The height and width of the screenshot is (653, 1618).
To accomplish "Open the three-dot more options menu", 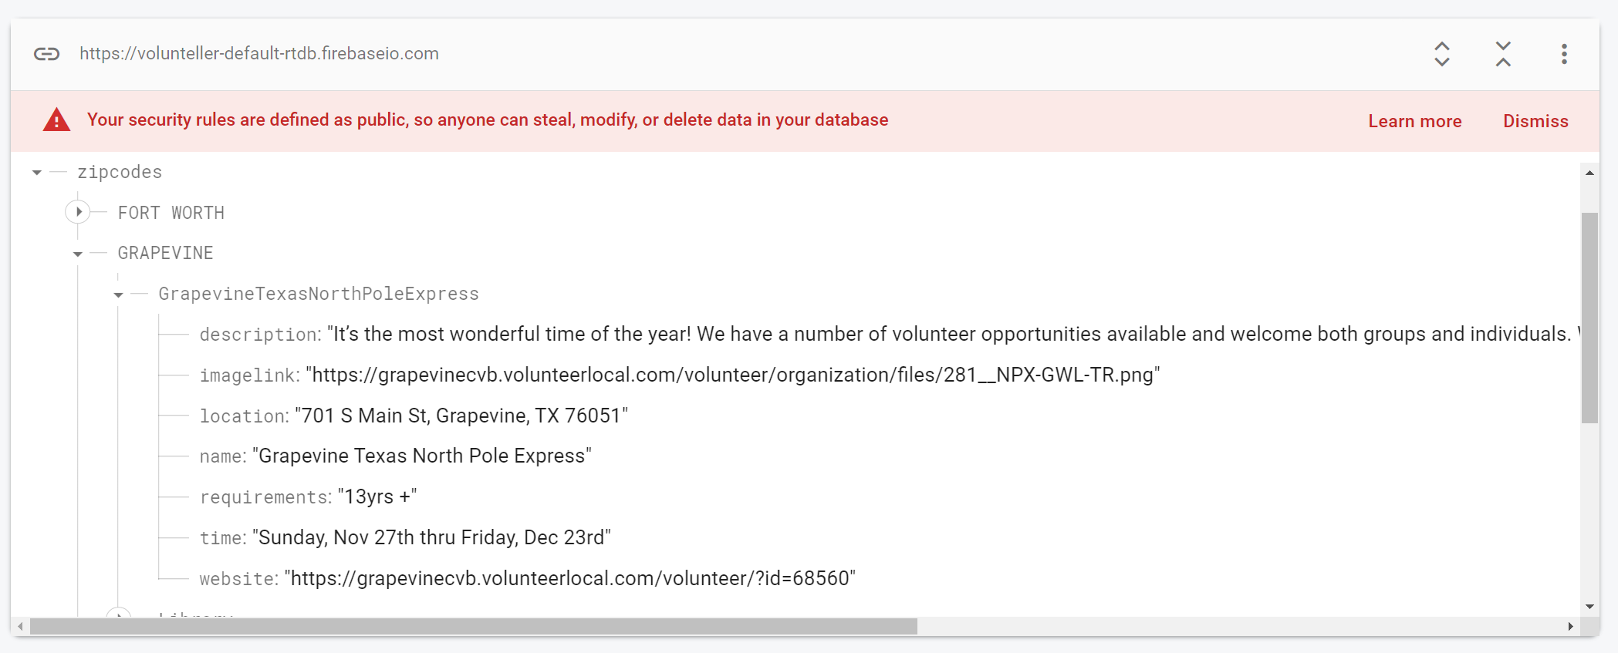I will click(x=1564, y=54).
